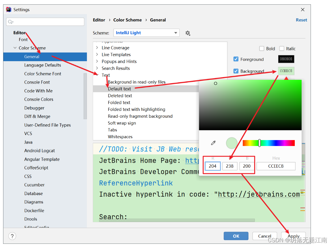Open Color Scheme Font settings
The image size is (332, 246).
coord(43,74)
